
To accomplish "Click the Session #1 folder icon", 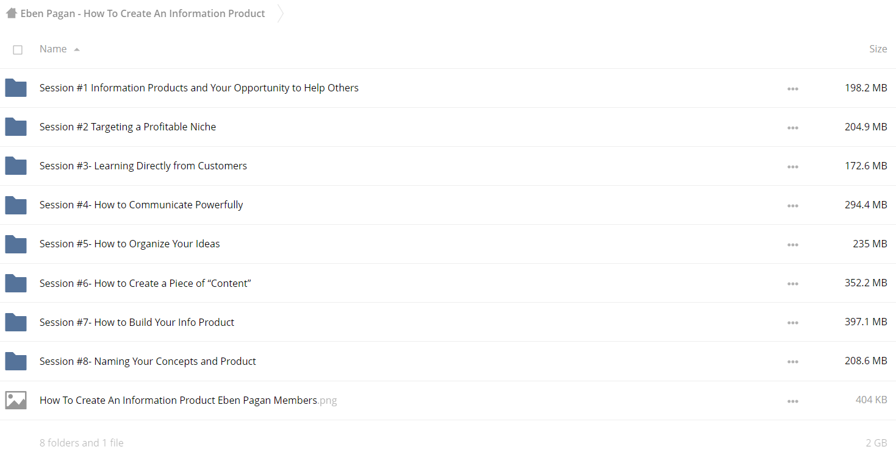I will [x=16, y=88].
